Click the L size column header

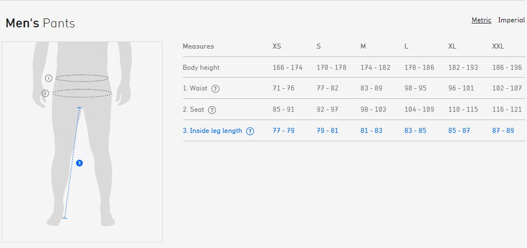pyautogui.click(x=406, y=46)
